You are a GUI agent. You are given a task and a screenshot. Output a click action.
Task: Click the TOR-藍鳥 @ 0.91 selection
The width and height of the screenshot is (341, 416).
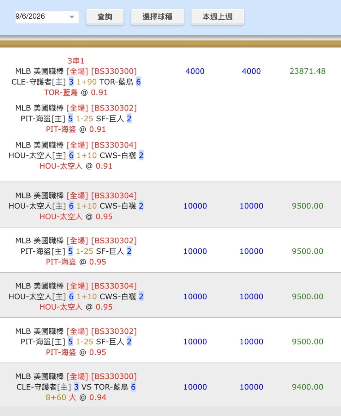(76, 92)
